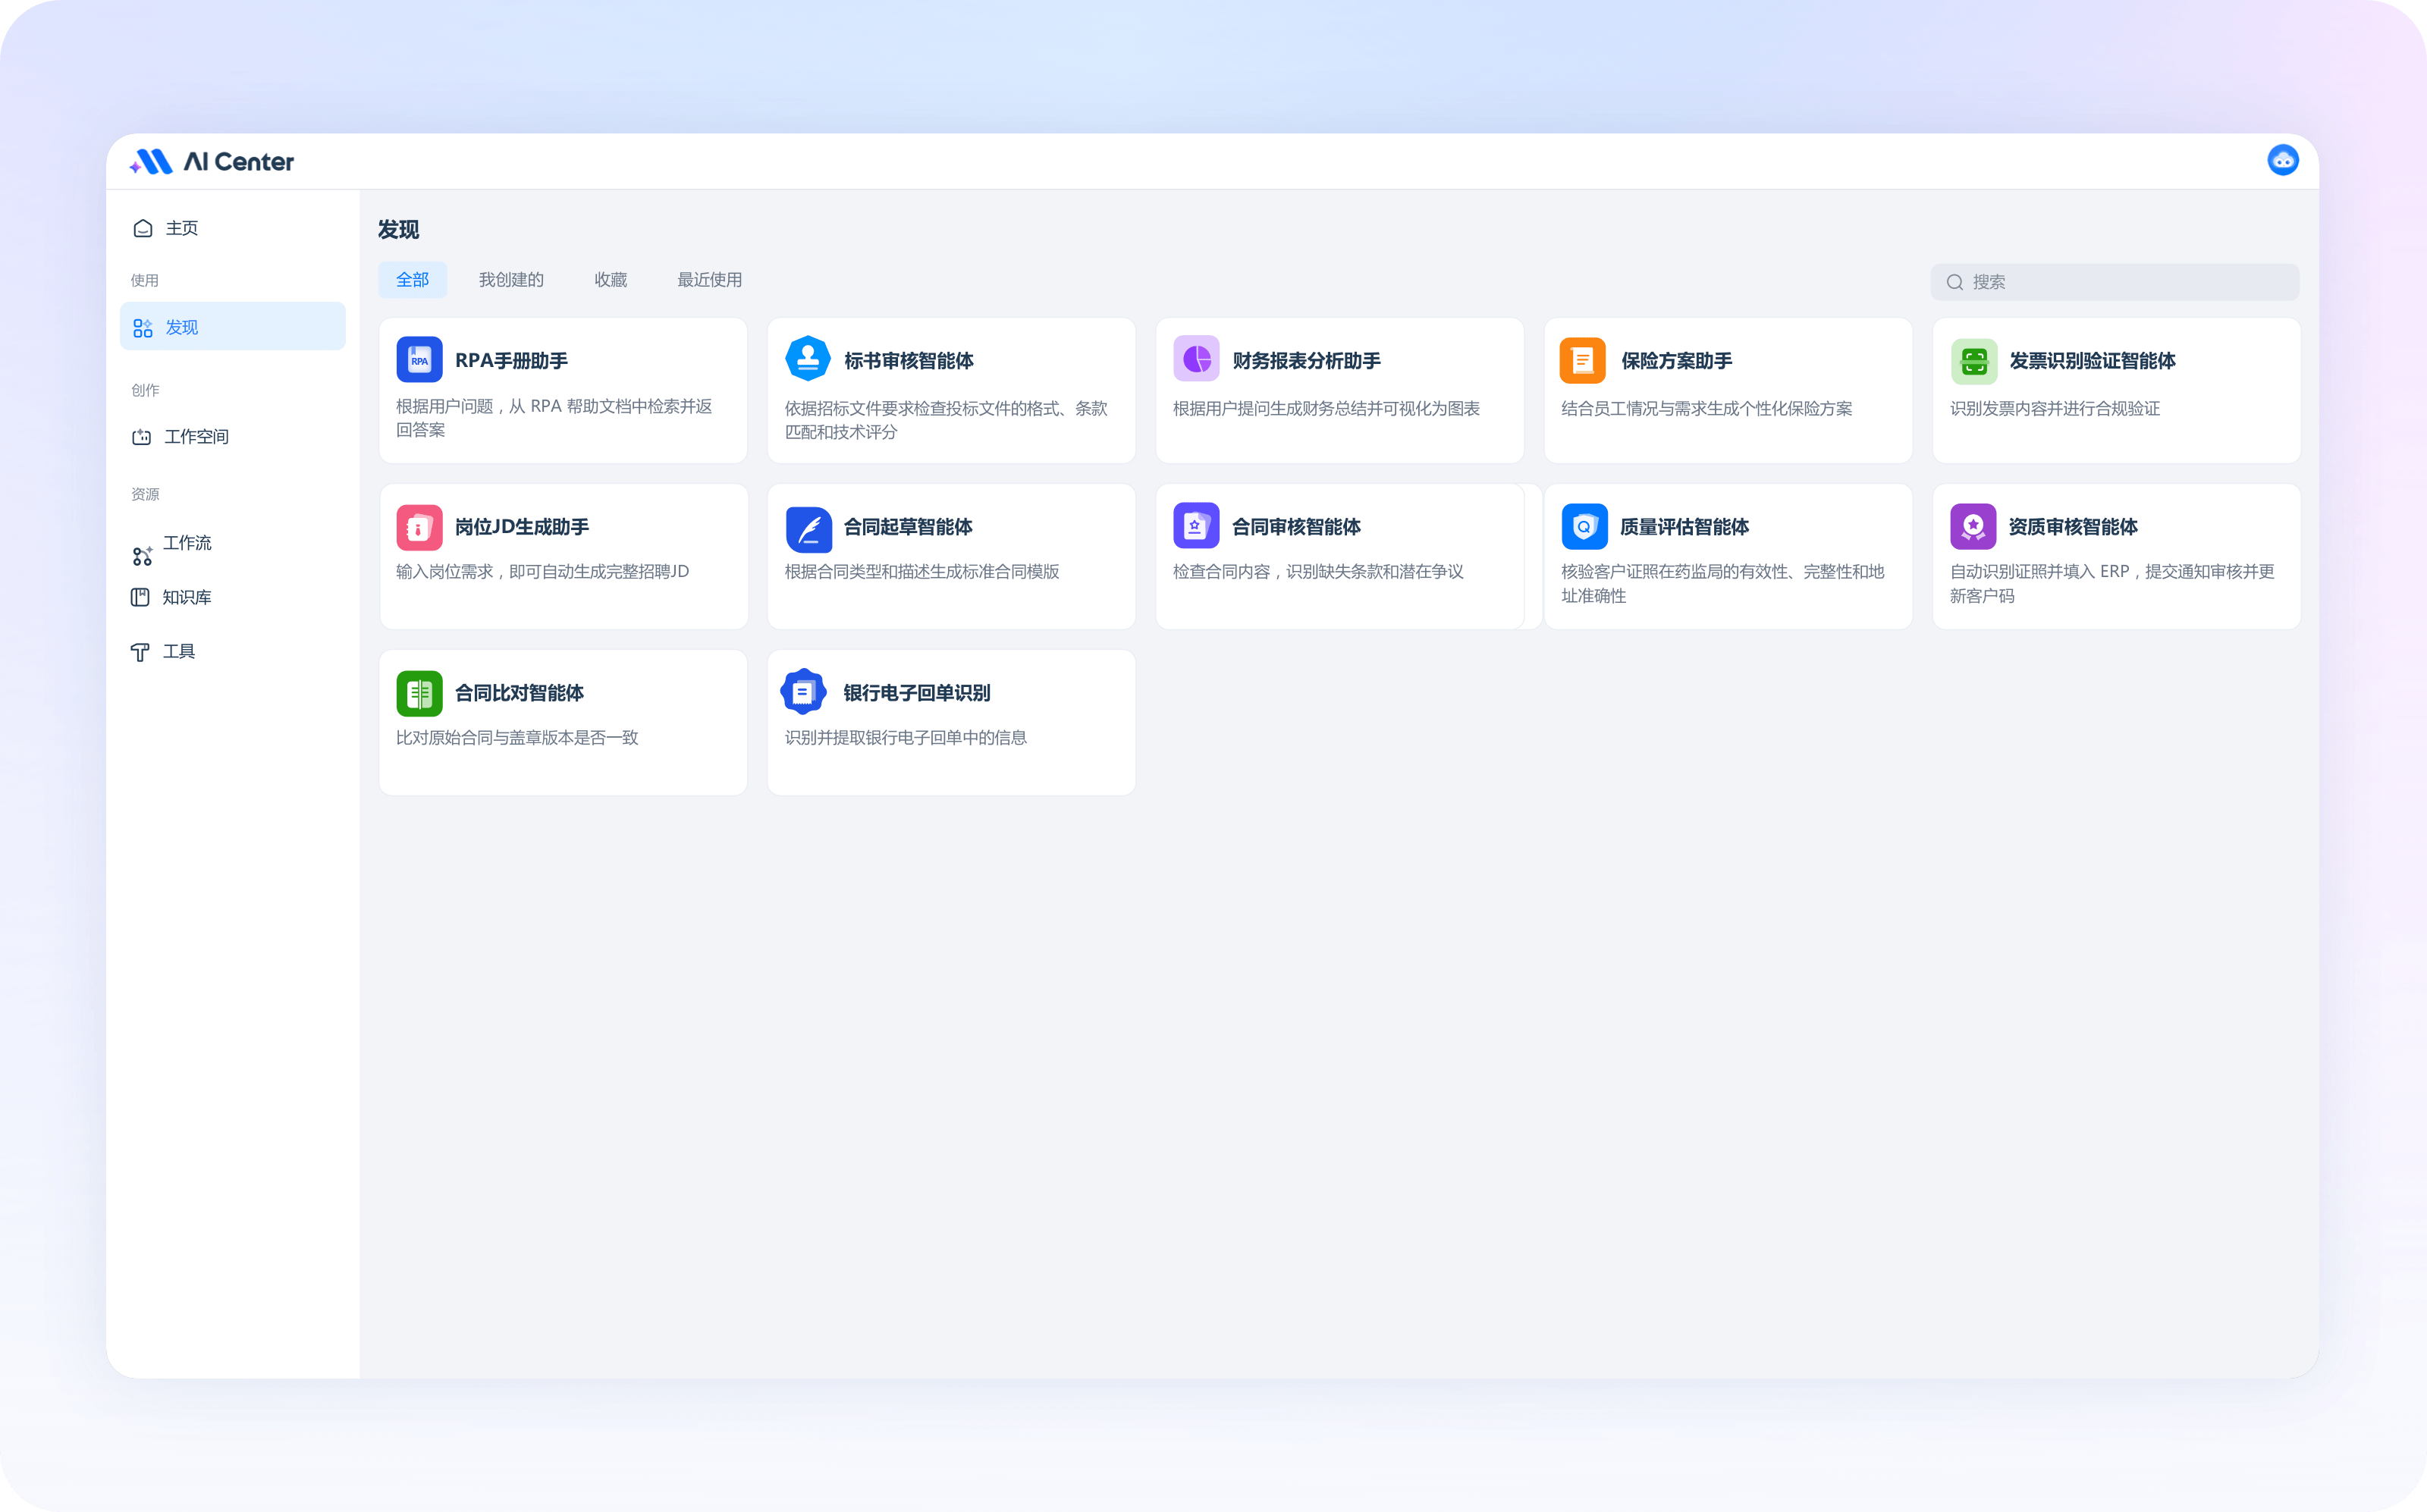Click the 标书审核智能体 stamp icon
2427x1512 pixels.
(x=807, y=358)
